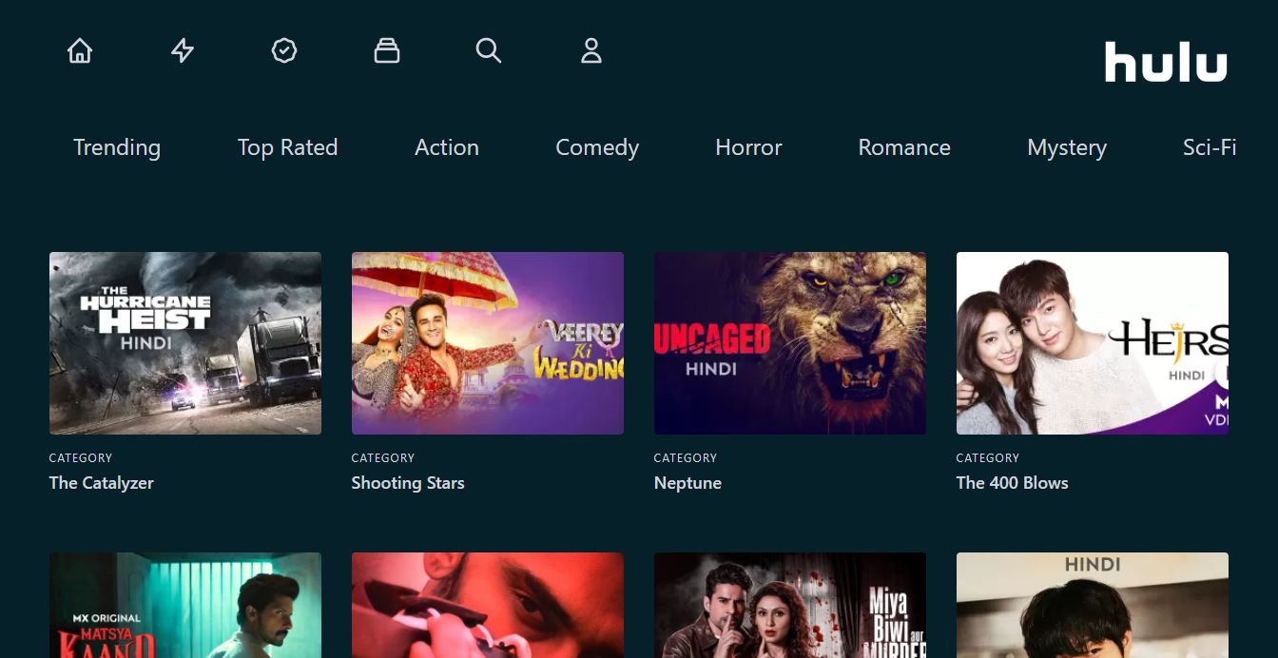This screenshot has width=1278, height=658.
Task: Open the Matsya Kaand thumbnail
Action: pyautogui.click(x=185, y=606)
